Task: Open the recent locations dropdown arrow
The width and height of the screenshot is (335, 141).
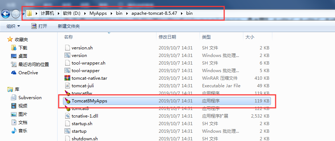Action: pyautogui.click(x=23, y=14)
